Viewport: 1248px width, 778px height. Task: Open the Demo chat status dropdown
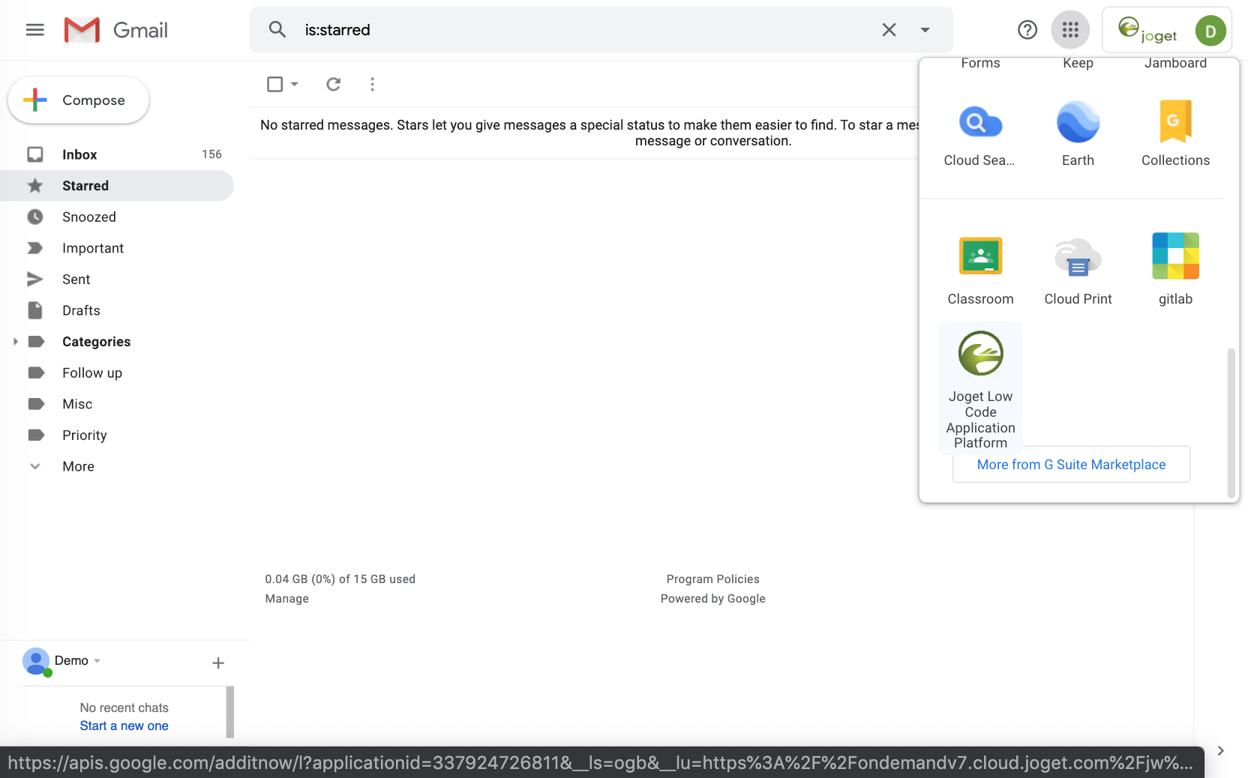coord(97,661)
